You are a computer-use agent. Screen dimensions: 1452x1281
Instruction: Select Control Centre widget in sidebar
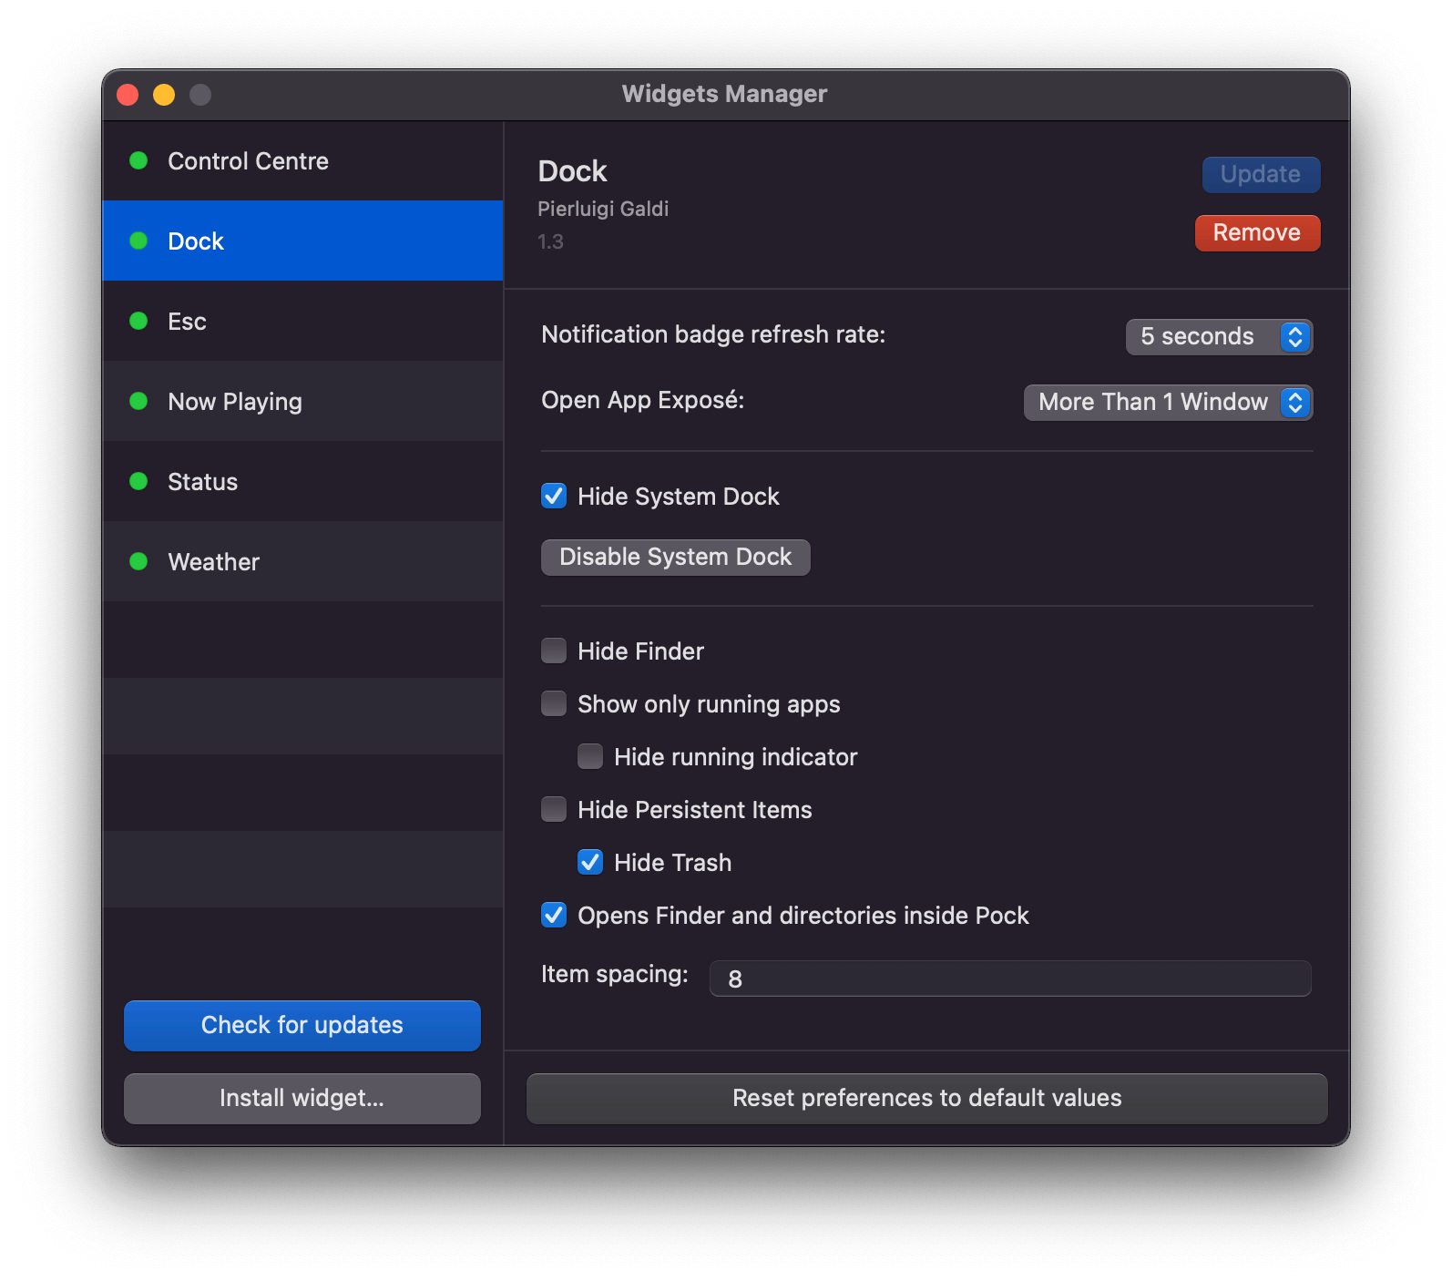[x=302, y=161]
